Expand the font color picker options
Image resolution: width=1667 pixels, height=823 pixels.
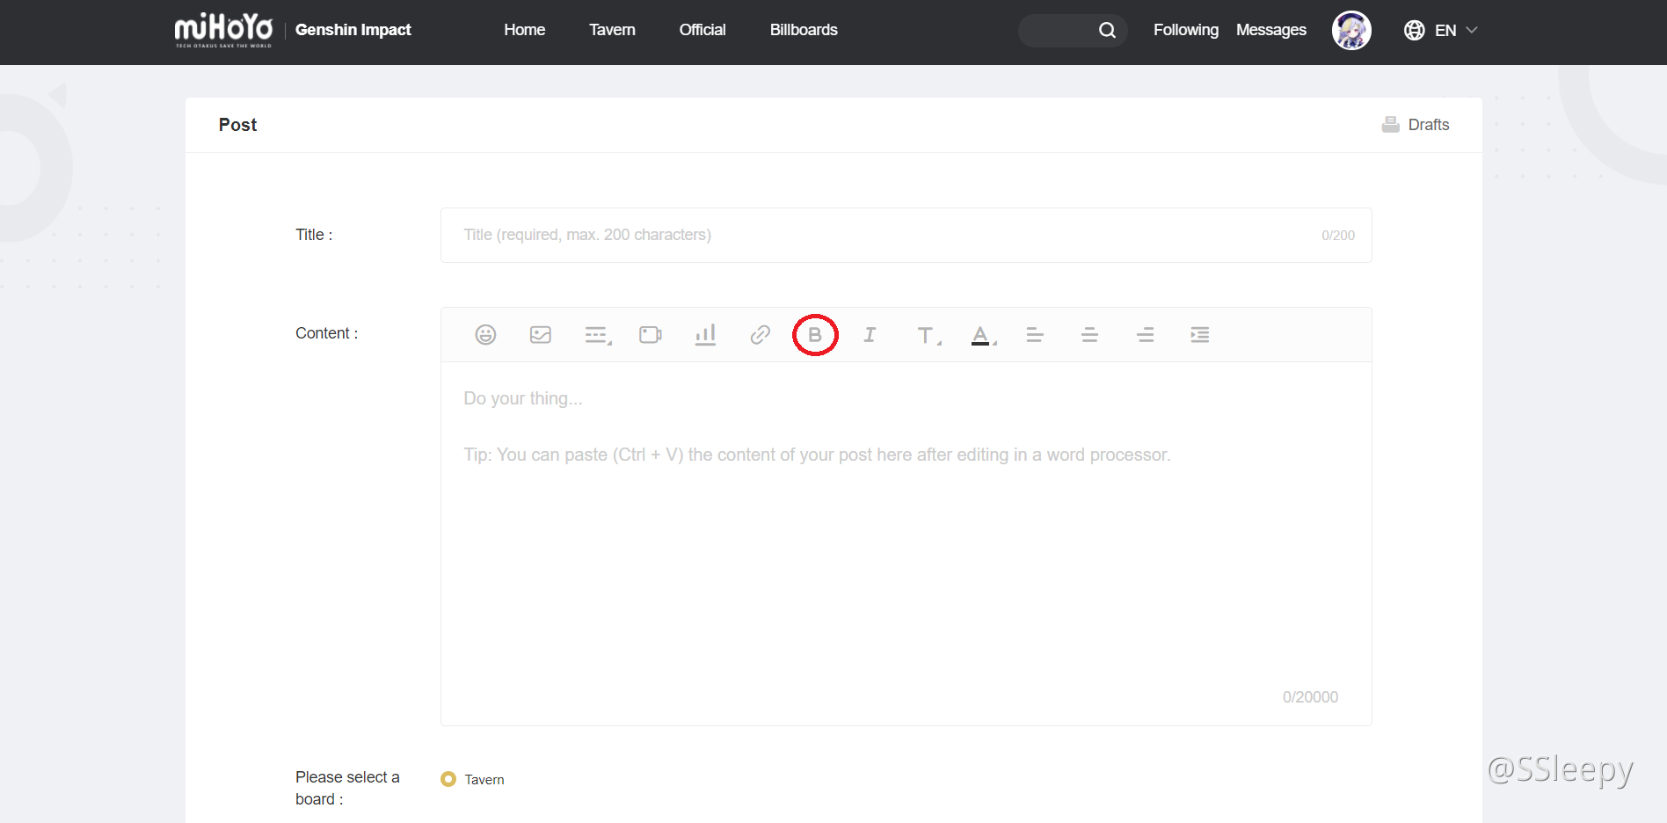[994, 339]
